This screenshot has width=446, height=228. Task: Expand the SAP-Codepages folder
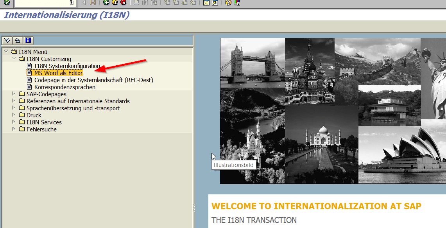point(13,93)
